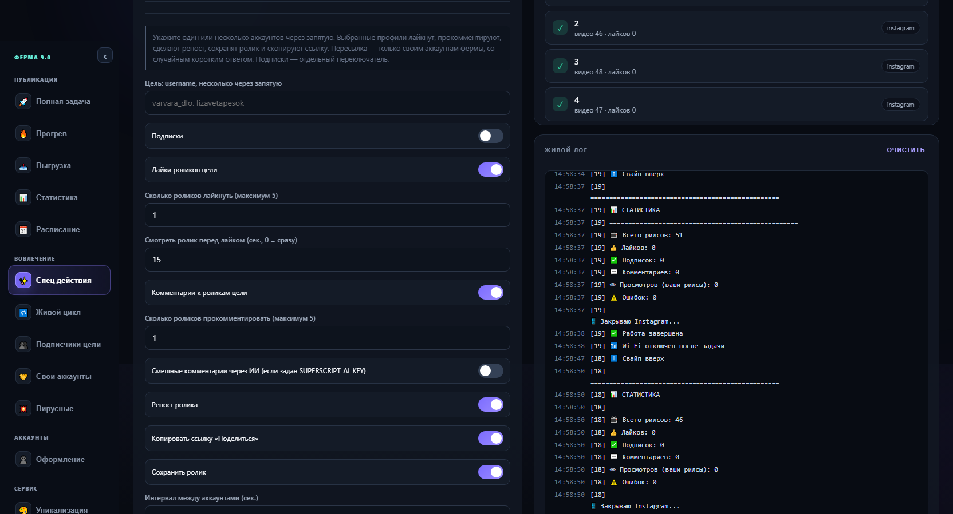
Task: Click the Сколько роликов прокомментировать field
Action: (328, 338)
